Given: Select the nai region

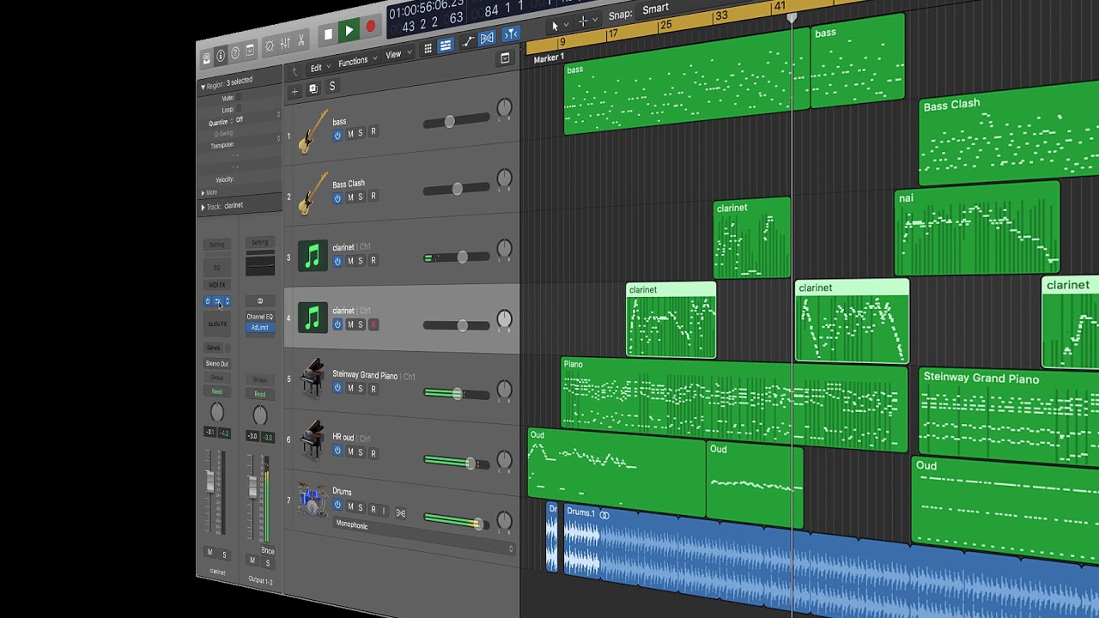Looking at the screenshot, I should (977, 229).
